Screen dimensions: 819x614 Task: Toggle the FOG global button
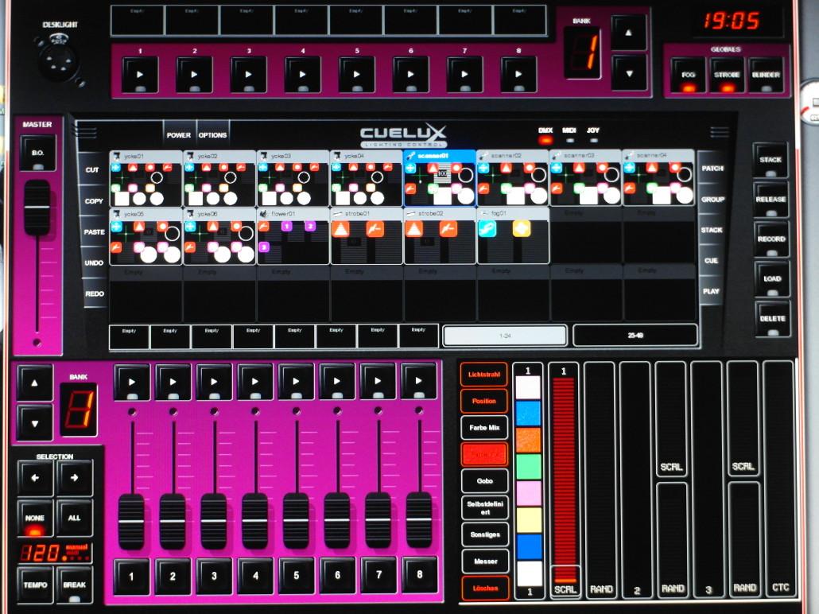pos(687,75)
